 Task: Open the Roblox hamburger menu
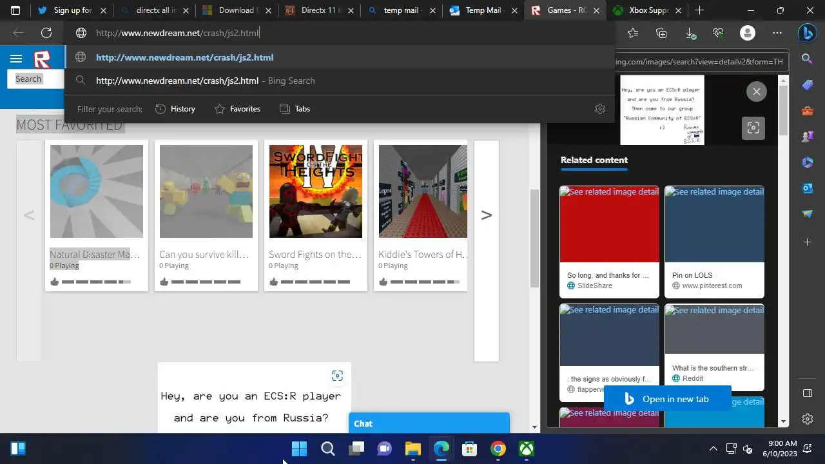16,59
